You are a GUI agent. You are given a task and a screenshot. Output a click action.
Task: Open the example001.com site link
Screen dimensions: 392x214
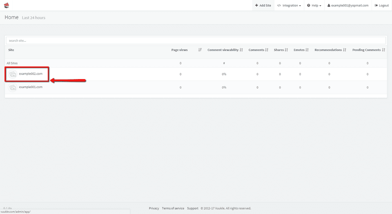pos(31,87)
